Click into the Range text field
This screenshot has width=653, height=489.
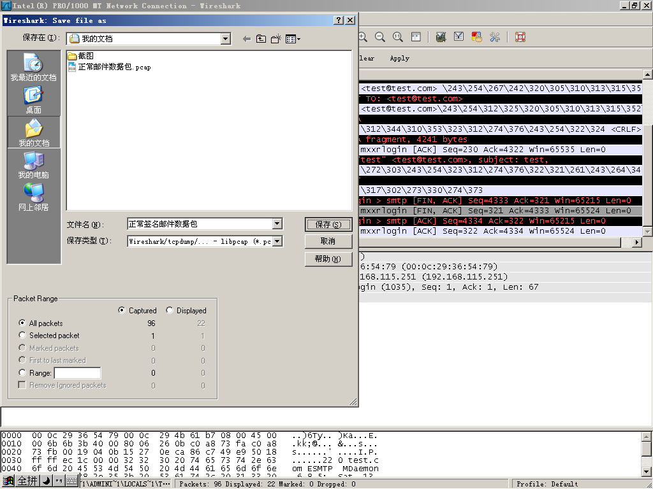77,373
